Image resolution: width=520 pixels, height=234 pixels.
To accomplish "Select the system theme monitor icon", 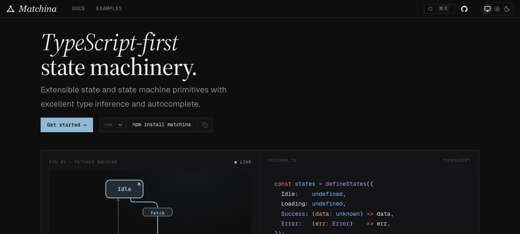I will pyautogui.click(x=487, y=9).
